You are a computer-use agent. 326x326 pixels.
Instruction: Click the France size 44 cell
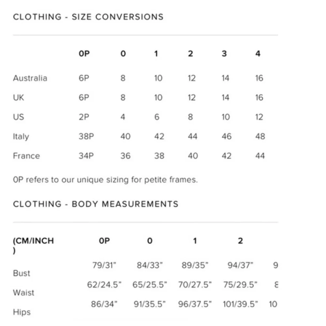click(x=260, y=156)
